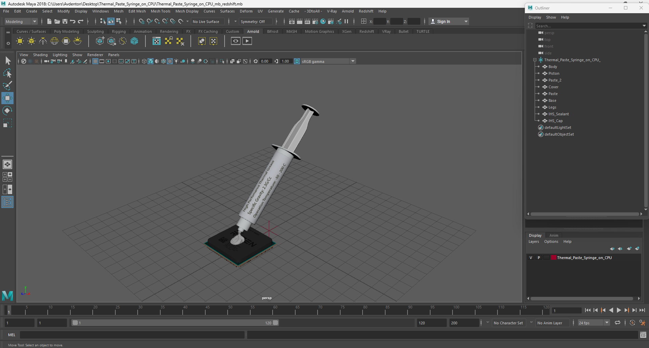Collapse Thermal_Paste_Syringe_on_CPU_ group in Outliner
The height and width of the screenshot is (348, 649).
point(535,60)
